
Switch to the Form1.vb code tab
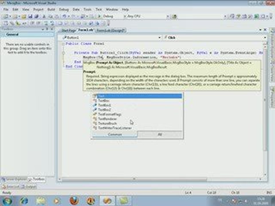[86, 30]
